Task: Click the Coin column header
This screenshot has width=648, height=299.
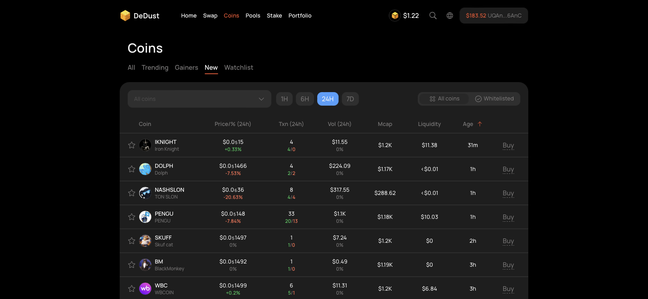Action: coord(145,124)
